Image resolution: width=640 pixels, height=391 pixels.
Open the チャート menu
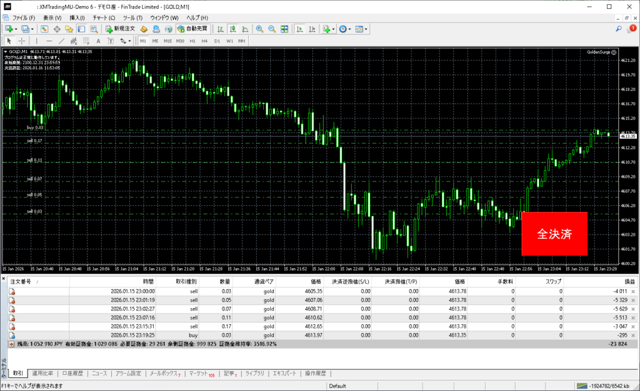pyautogui.click(x=103, y=17)
